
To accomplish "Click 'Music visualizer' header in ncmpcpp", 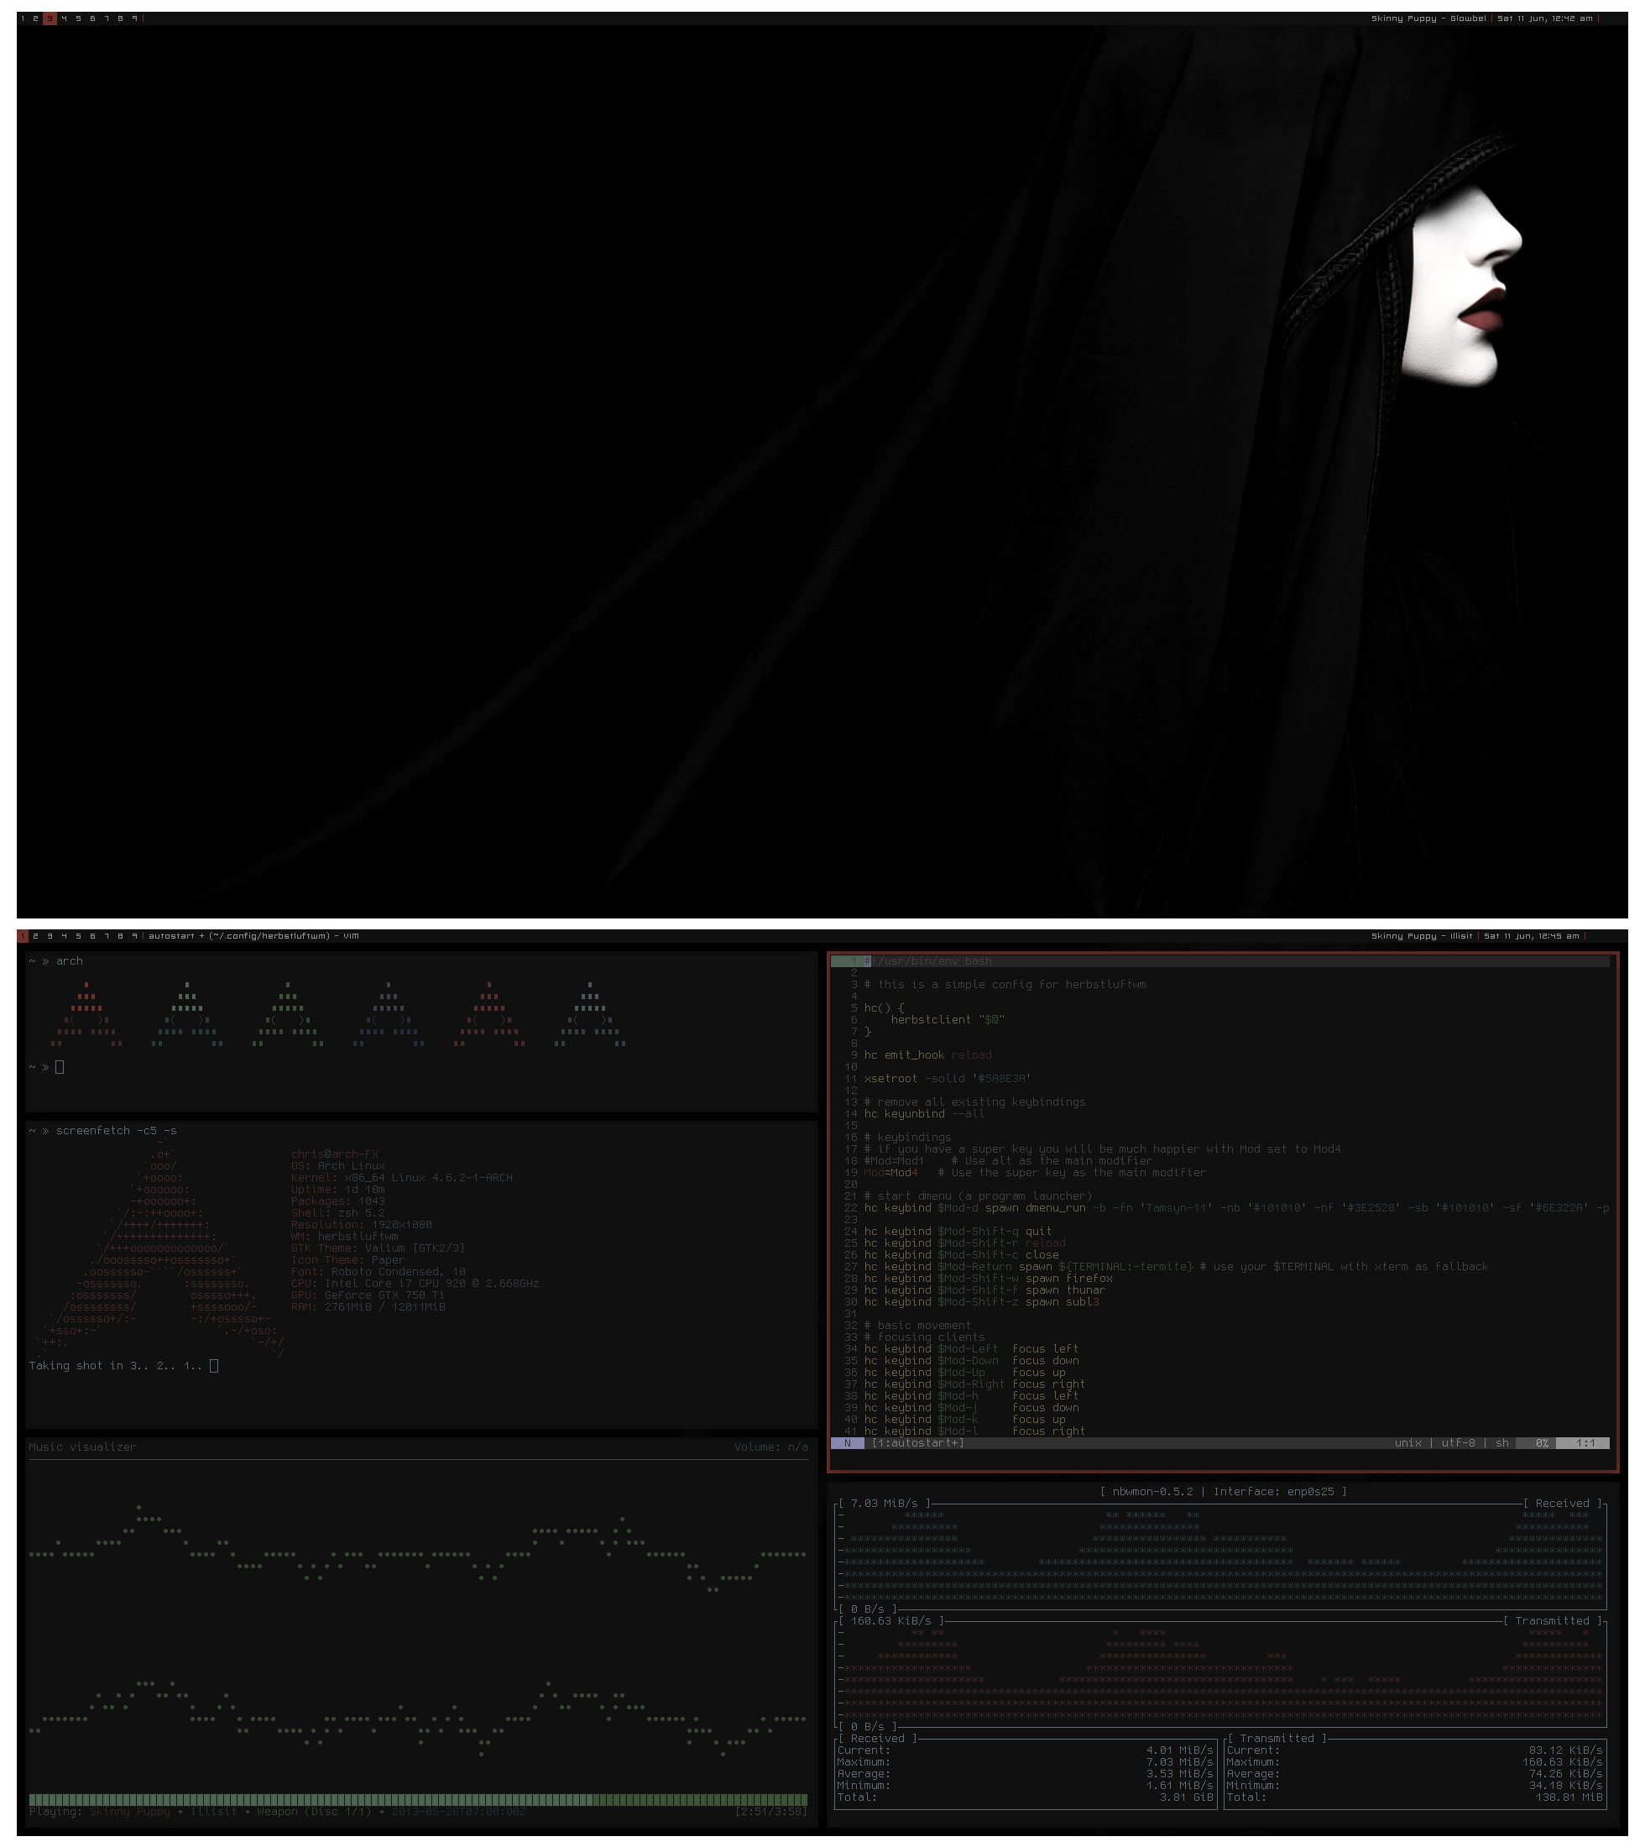I will [82, 1447].
